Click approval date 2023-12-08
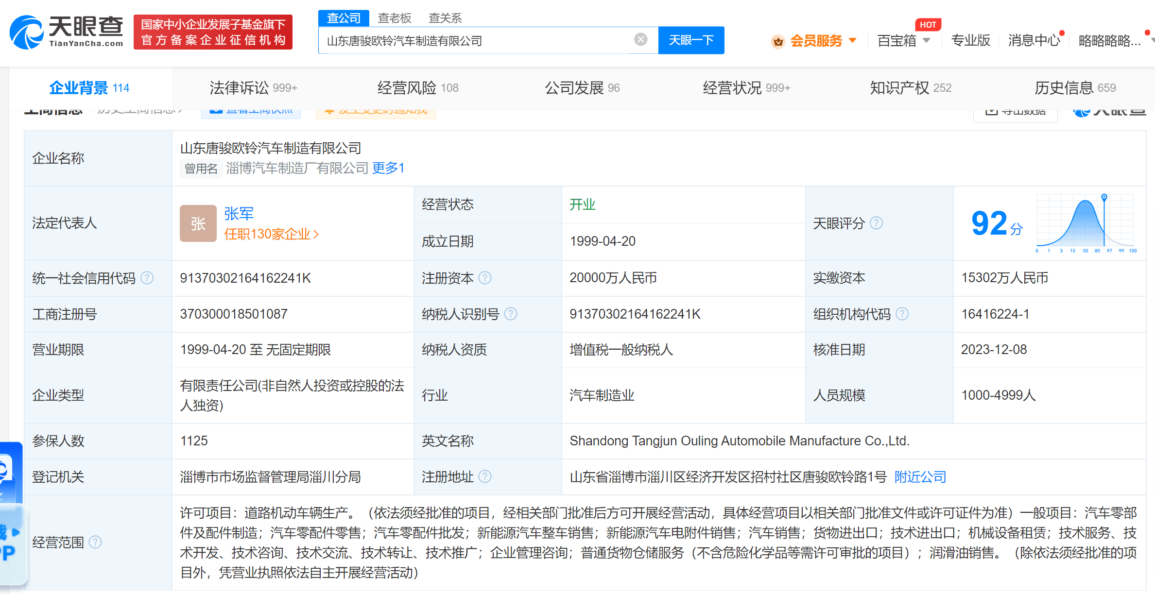This screenshot has width=1155, height=594. pyautogui.click(x=994, y=350)
